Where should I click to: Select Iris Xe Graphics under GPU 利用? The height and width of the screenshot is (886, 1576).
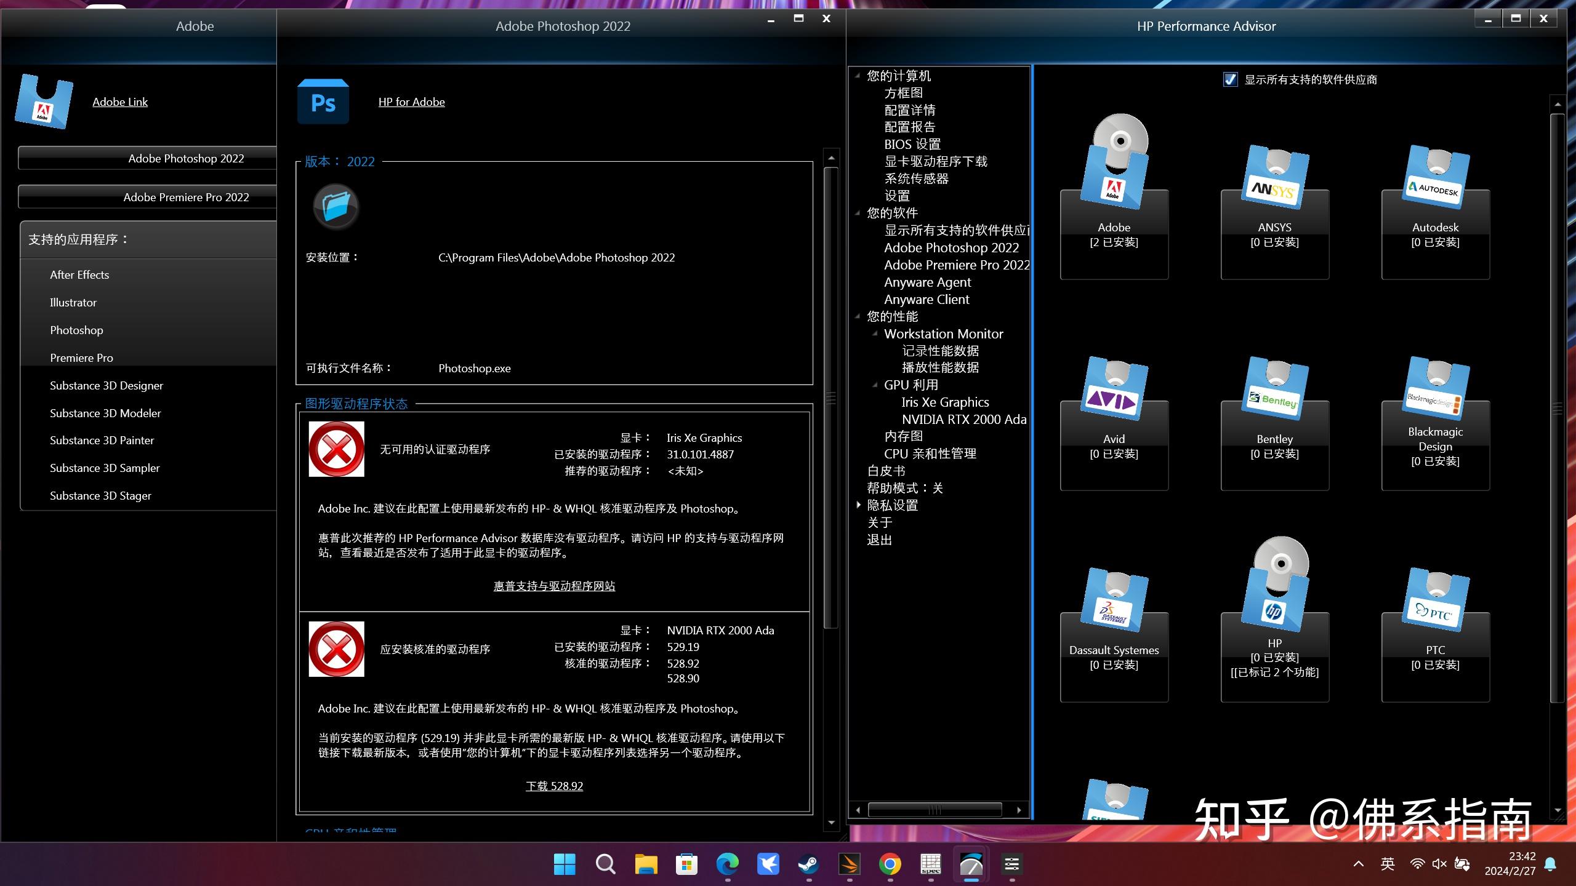coord(945,402)
